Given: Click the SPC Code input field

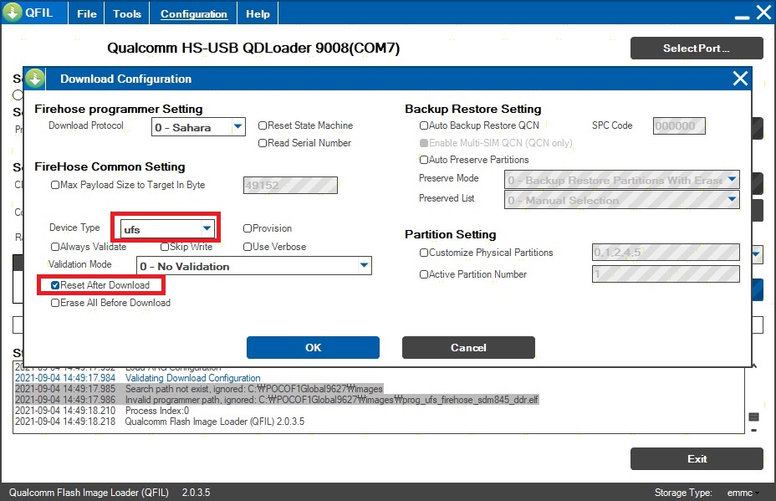Looking at the screenshot, I should tap(679, 125).
